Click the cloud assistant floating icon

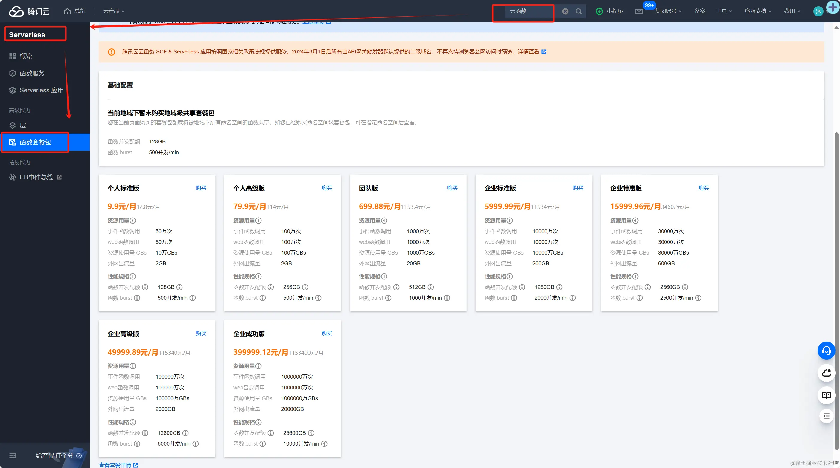click(x=826, y=373)
